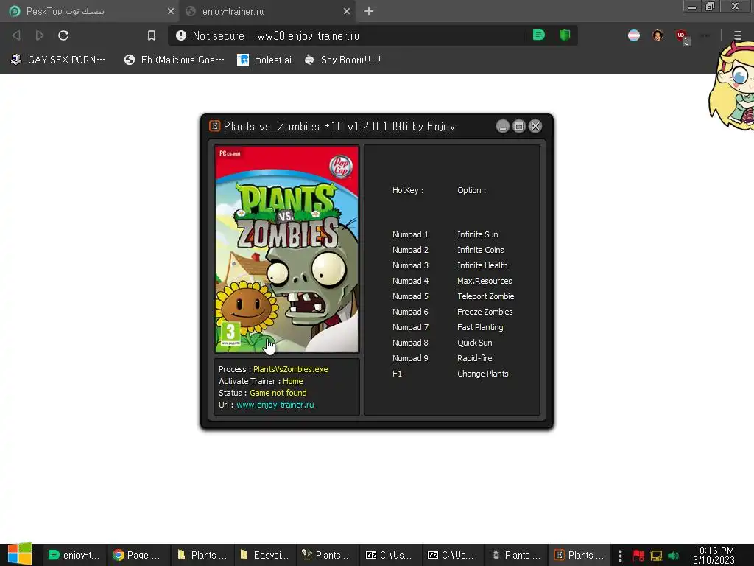Switch to the Chrome Page taskbar item
The image size is (754, 566).
point(138,555)
